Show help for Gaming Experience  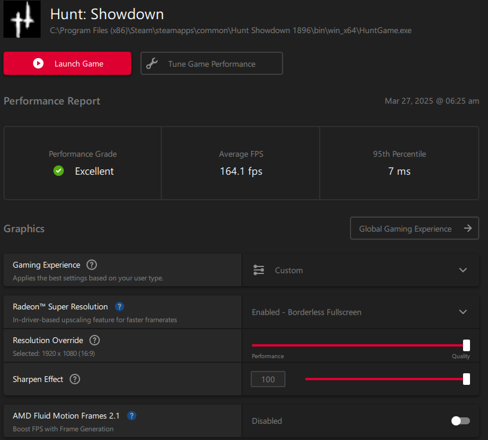[92, 265]
